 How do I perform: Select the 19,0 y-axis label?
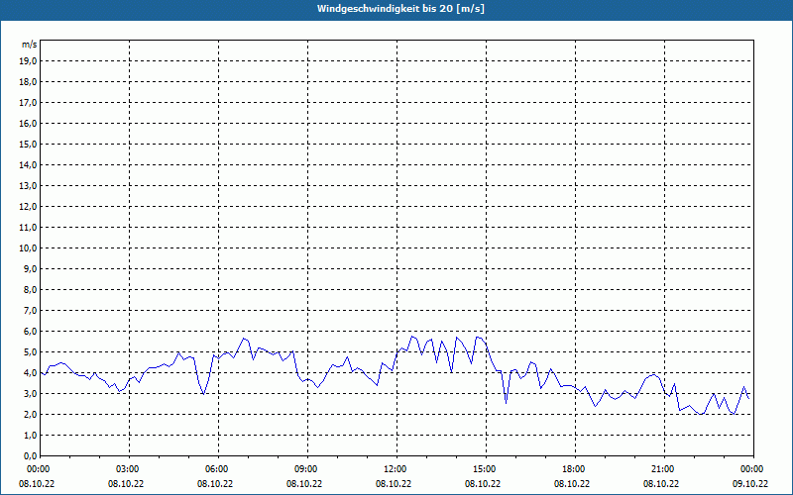pyautogui.click(x=28, y=61)
